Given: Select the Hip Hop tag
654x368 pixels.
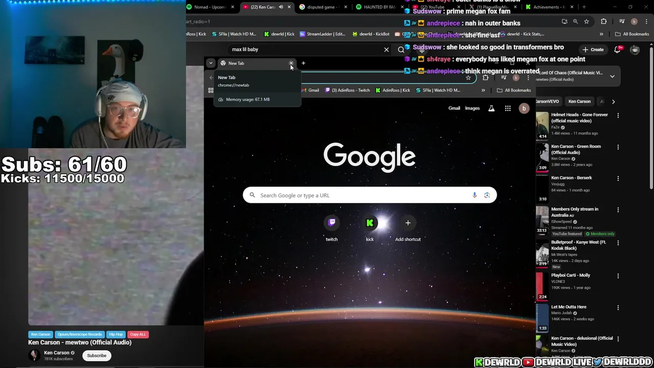Looking at the screenshot, I should (x=116, y=334).
